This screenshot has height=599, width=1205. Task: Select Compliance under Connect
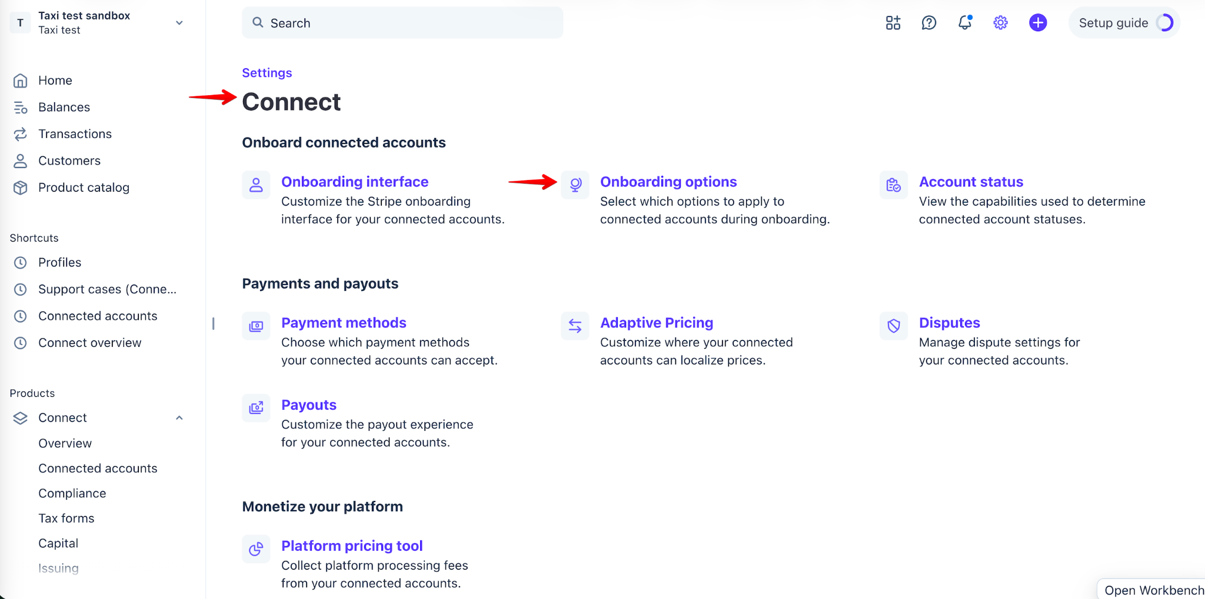coord(72,493)
